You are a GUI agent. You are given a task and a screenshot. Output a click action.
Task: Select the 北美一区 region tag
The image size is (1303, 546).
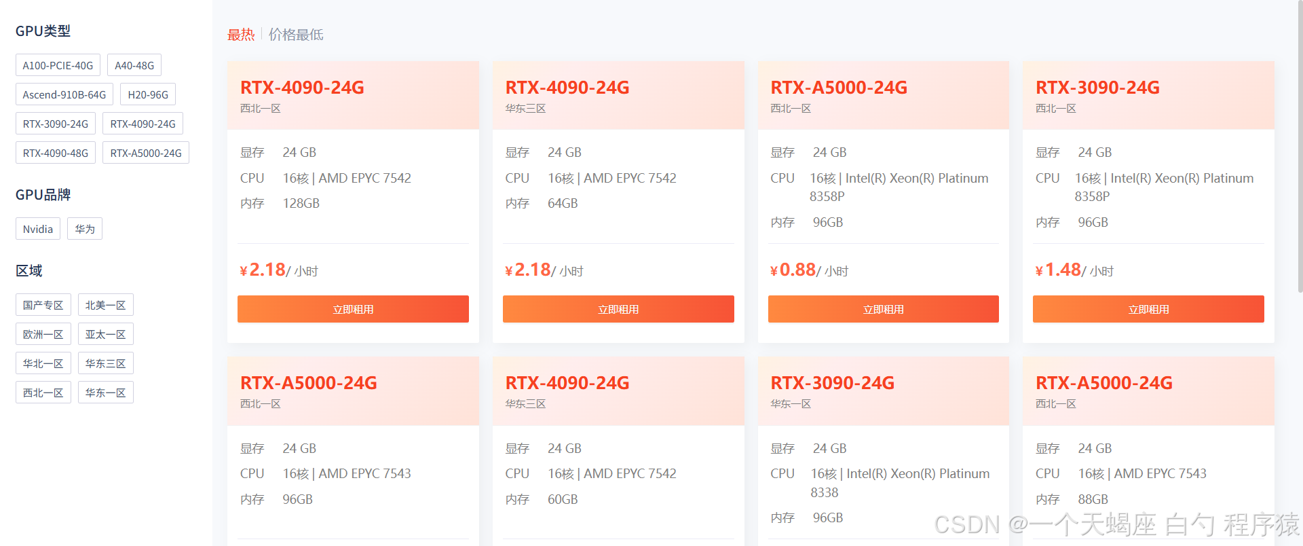105,305
